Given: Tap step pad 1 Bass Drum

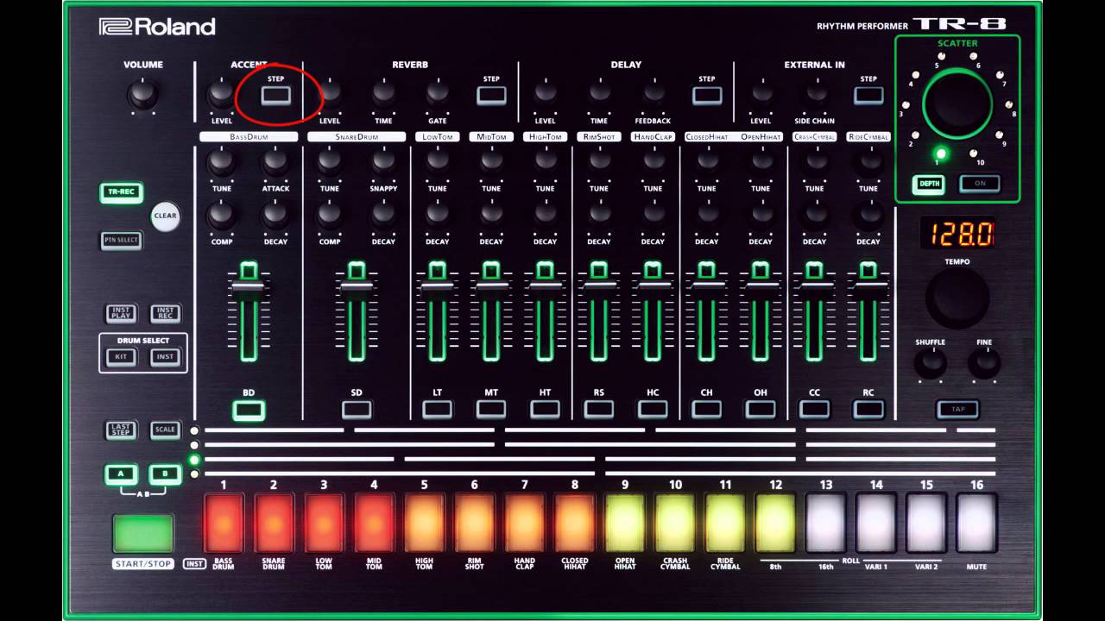Looking at the screenshot, I should (224, 523).
